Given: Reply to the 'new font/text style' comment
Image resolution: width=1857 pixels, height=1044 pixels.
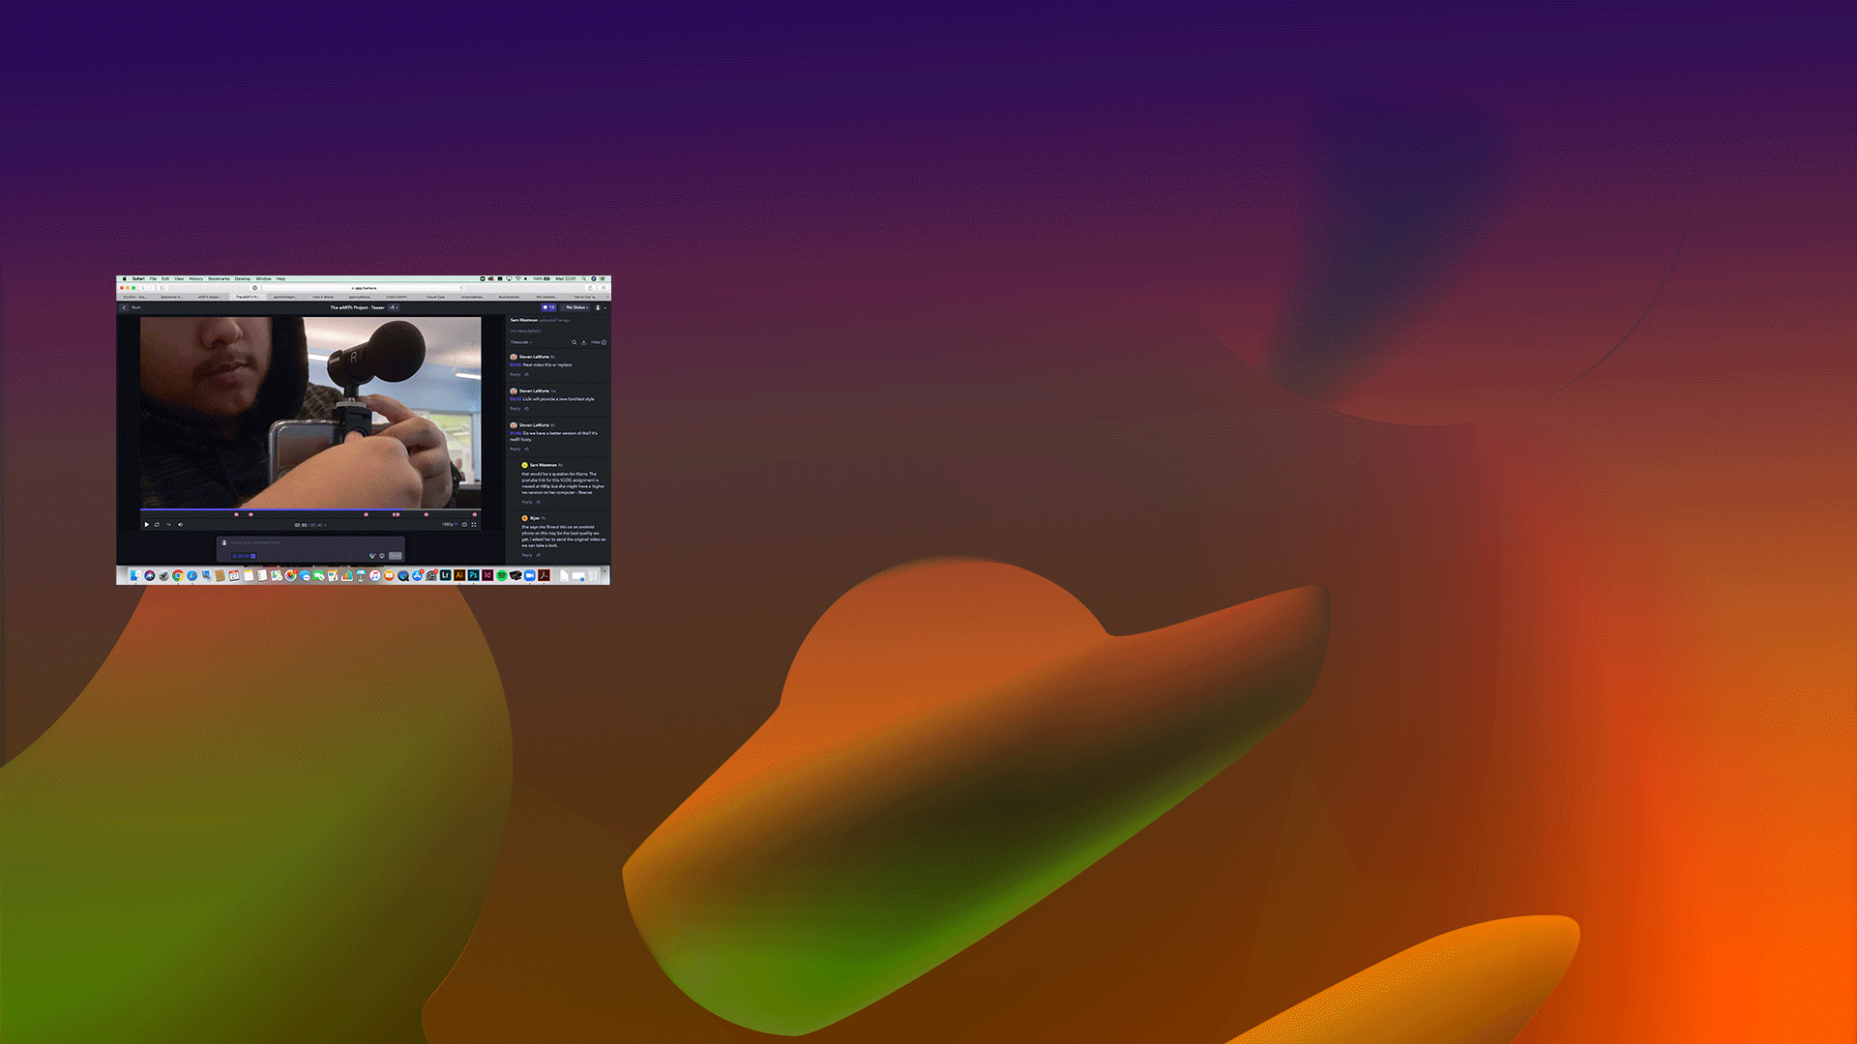Looking at the screenshot, I should (515, 408).
